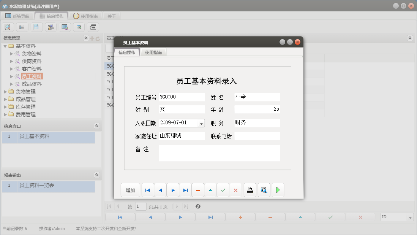The width and height of the screenshot is (417, 235).
Task: Confirm the record with the green checkmark
Action: [x=223, y=190]
